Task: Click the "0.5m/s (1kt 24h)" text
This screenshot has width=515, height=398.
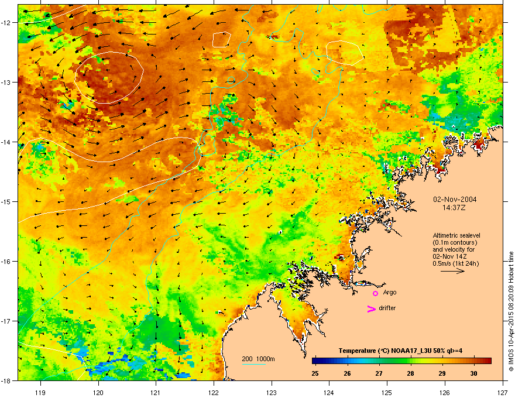Action: pyautogui.click(x=455, y=263)
